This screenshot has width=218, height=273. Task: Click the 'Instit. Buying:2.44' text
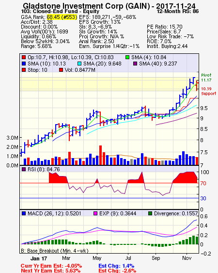pos(167,47)
